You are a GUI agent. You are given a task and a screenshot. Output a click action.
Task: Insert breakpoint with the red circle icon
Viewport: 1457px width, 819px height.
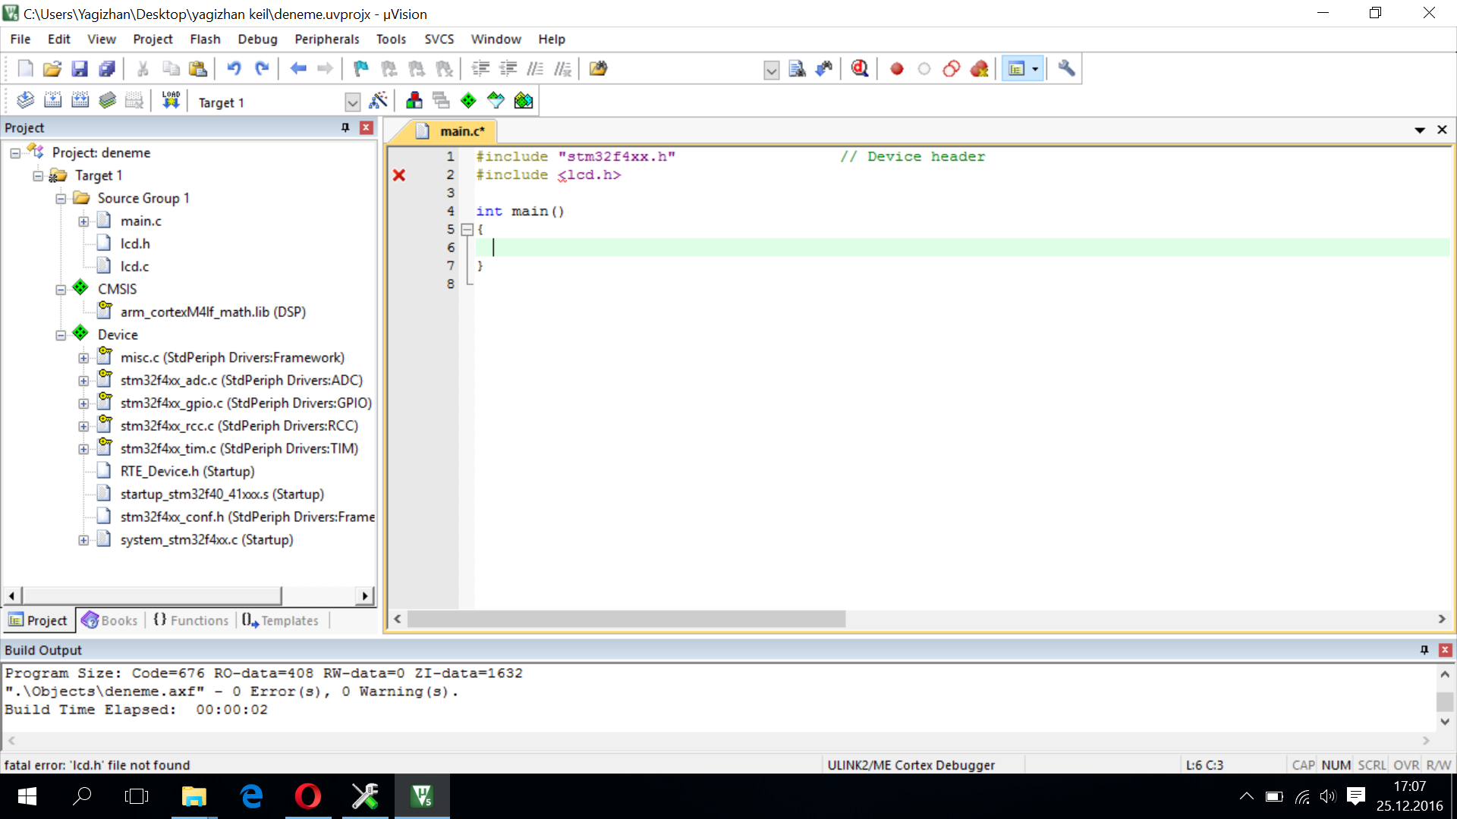896,69
